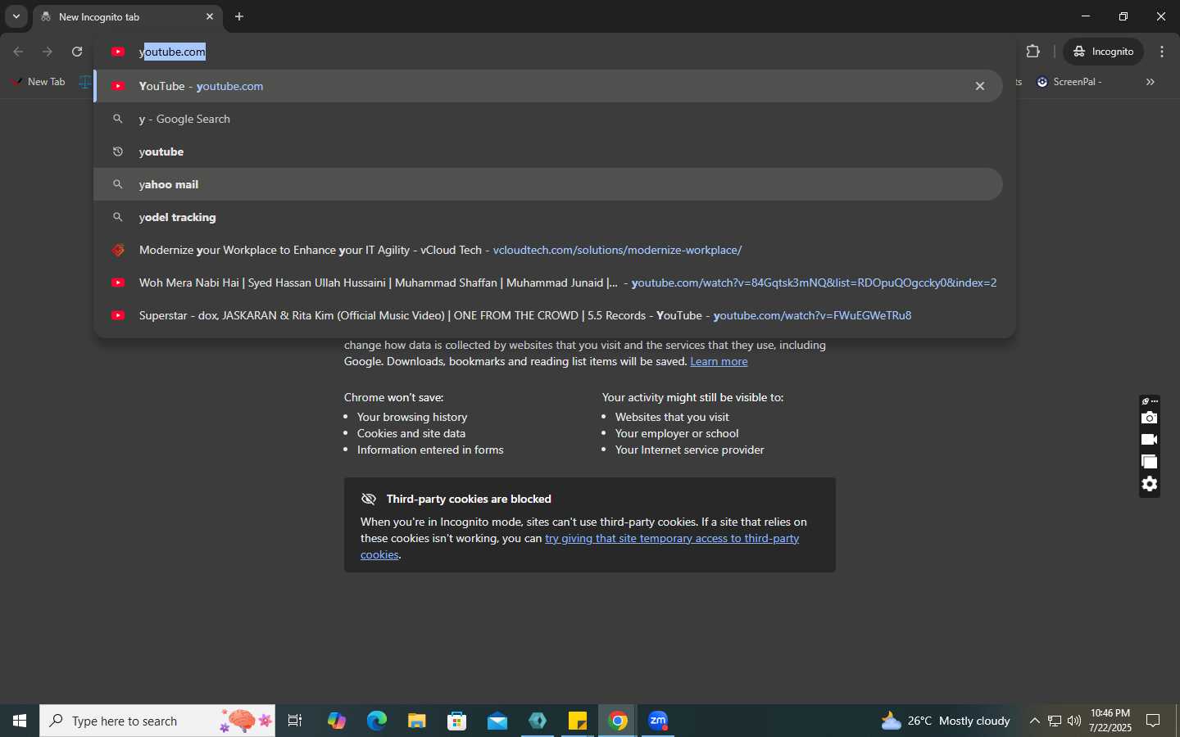Select 'y - Google Search' suggestion
This screenshot has width=1180, height=737.
click(x=547, y=119)
